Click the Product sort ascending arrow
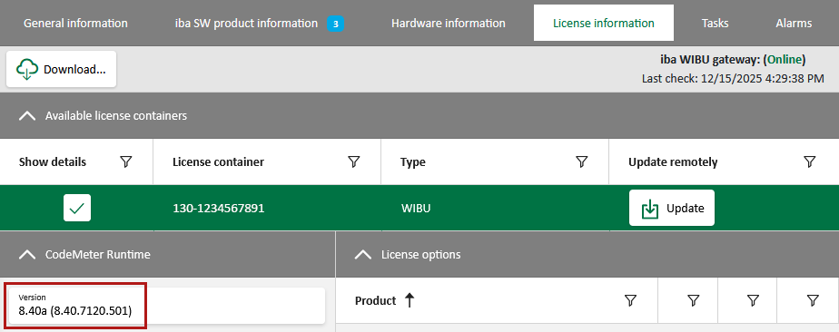This screenshot has width=839, height=332. (x=410, y=300)
